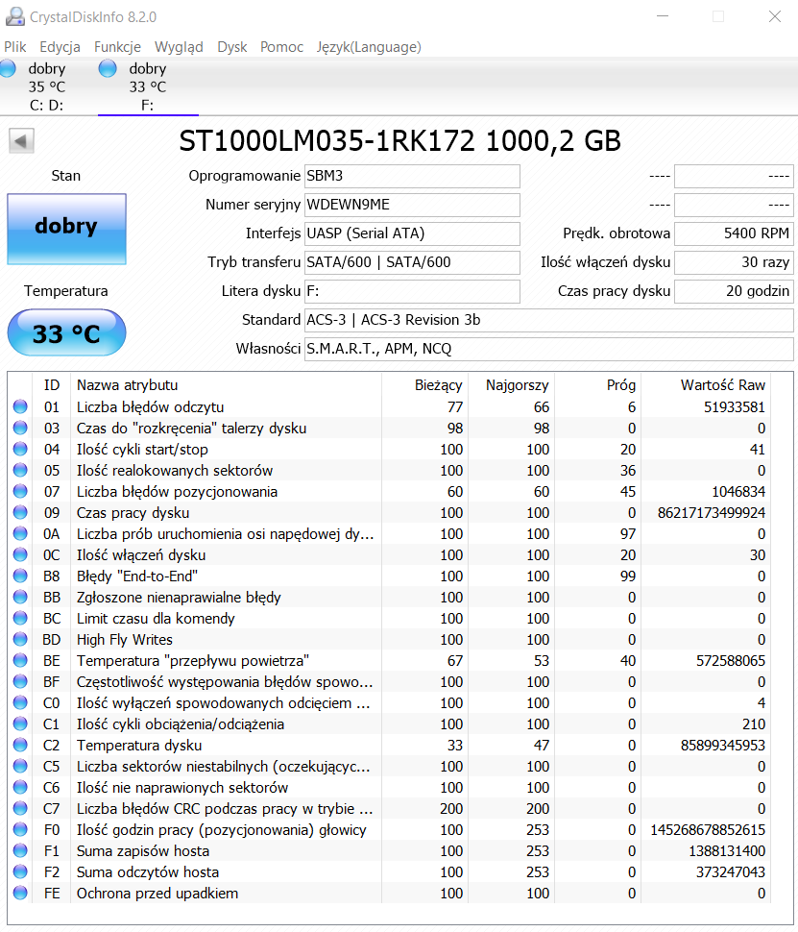This screenshot has height=932, width=798.
Task: Click the previous disk arrow button
Action: pos(21,141)
